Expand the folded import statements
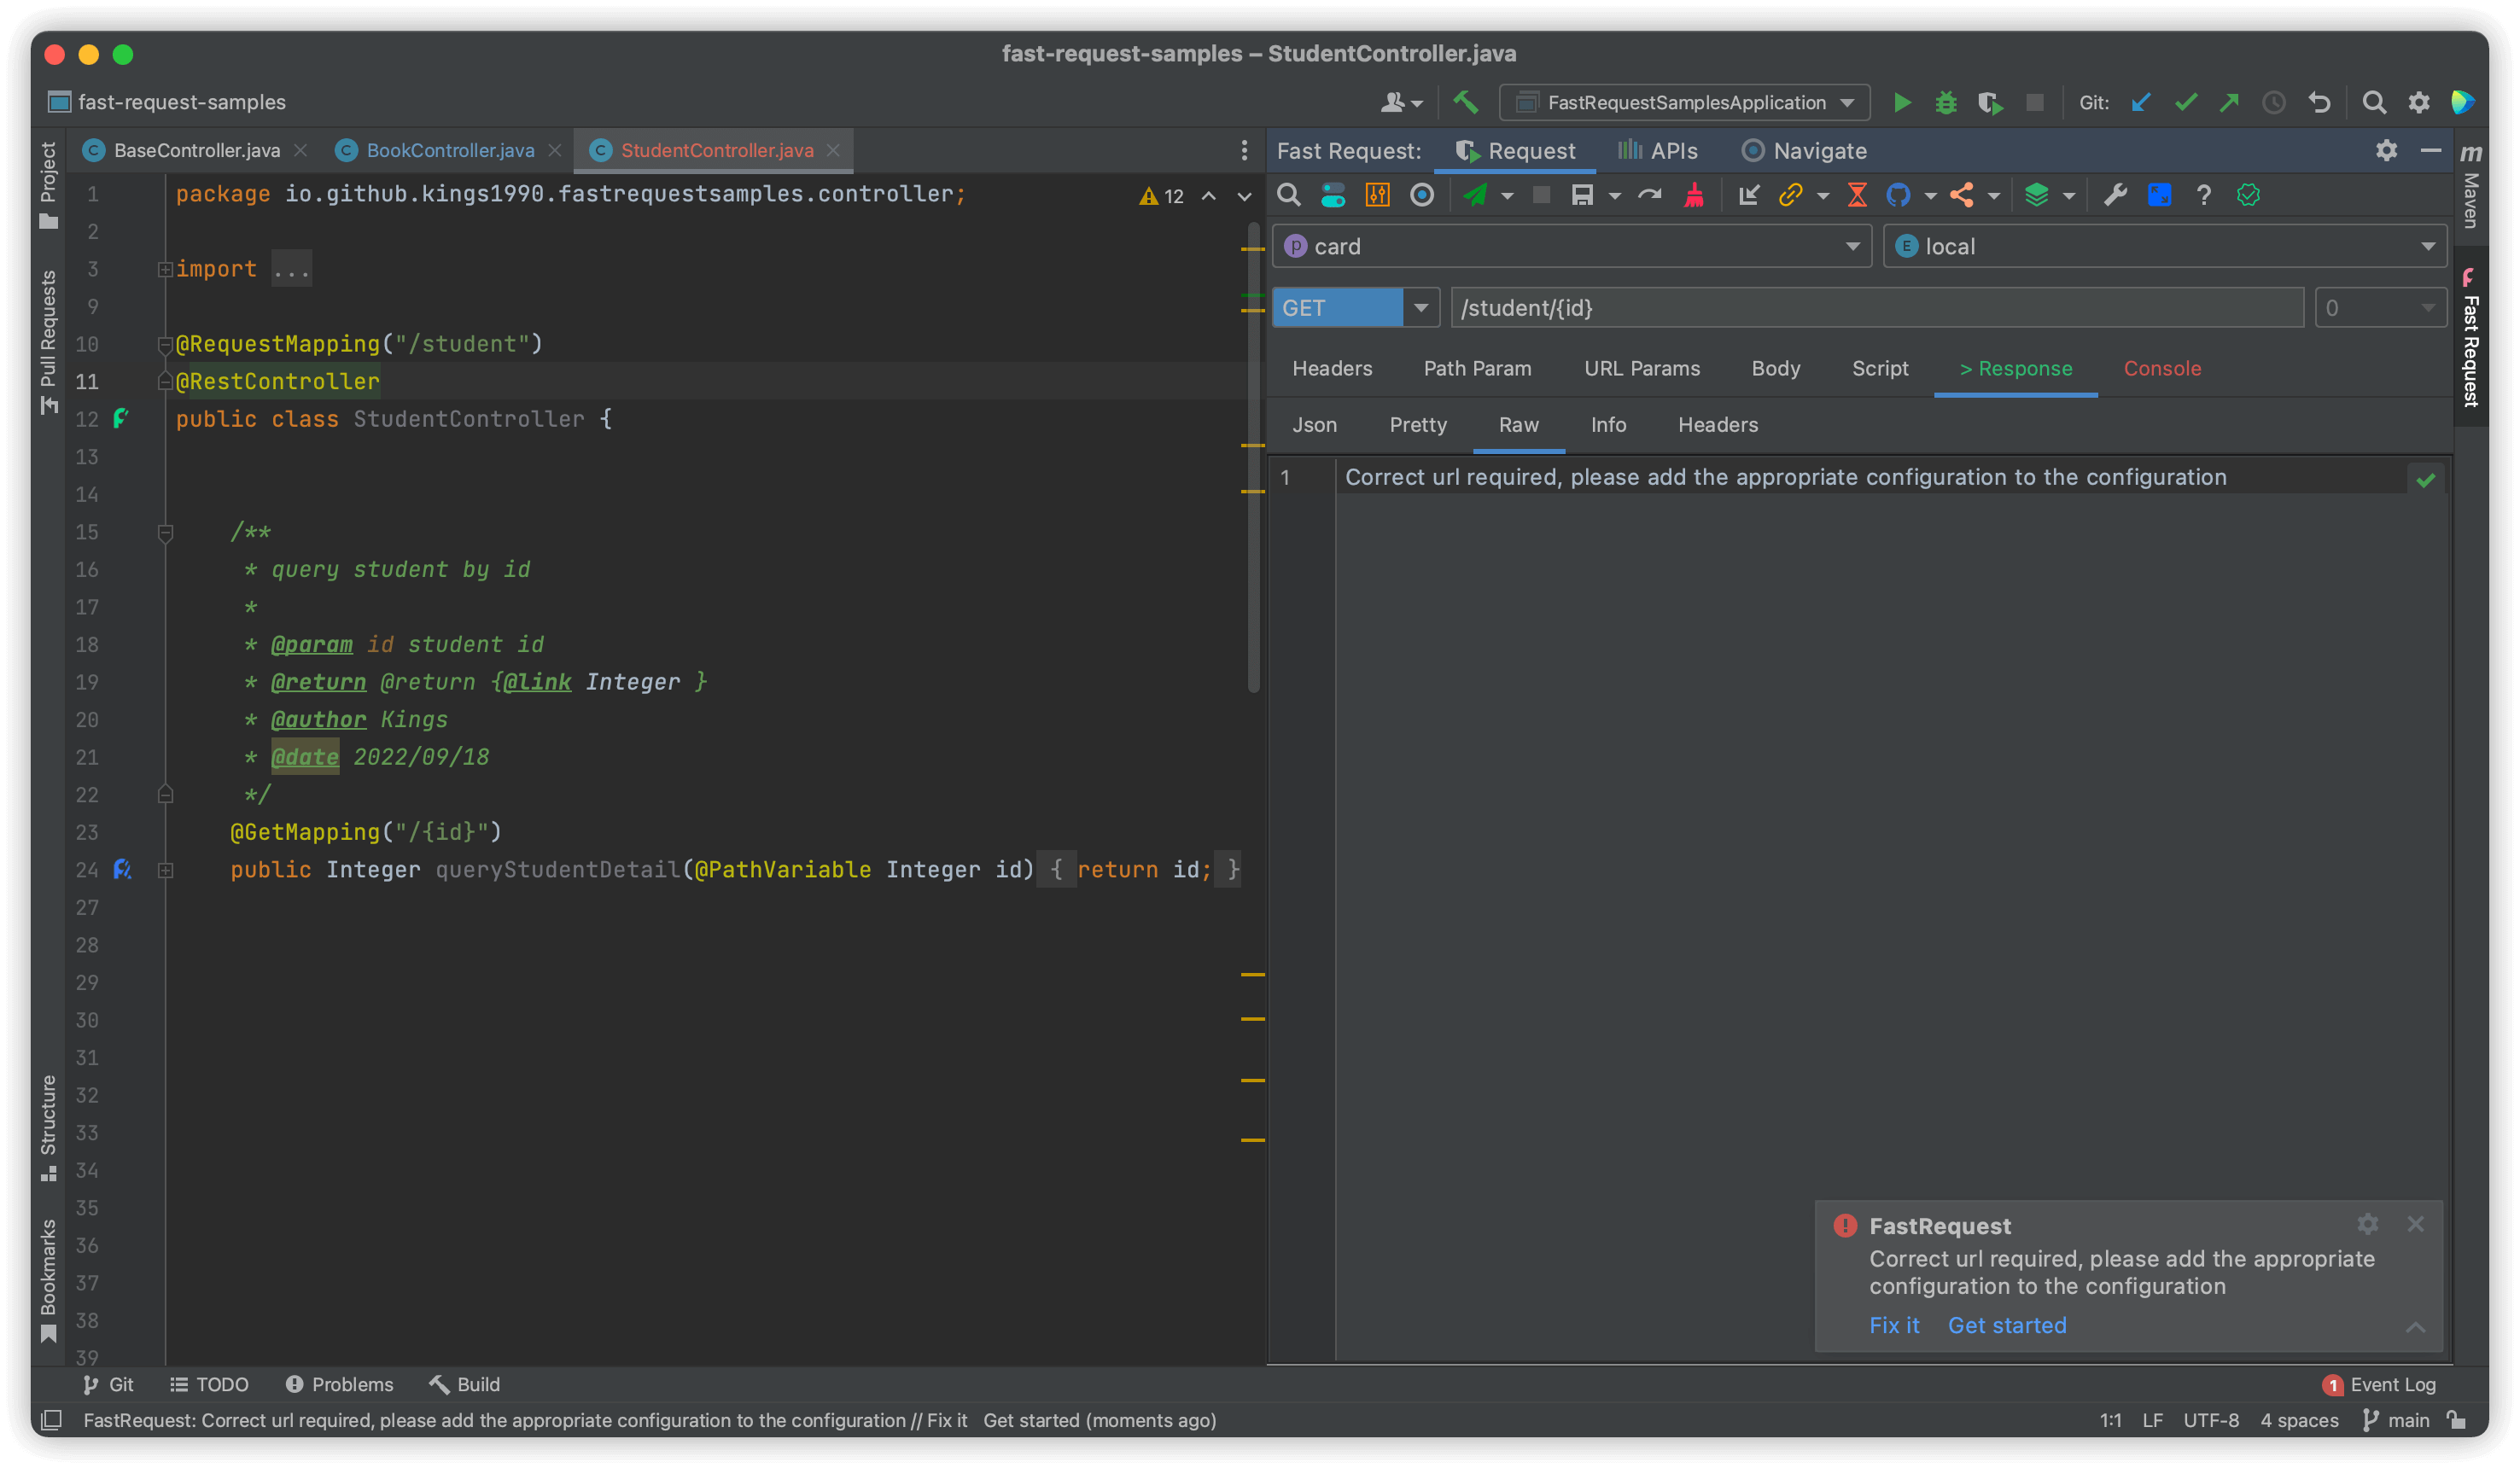 point(165,269)
